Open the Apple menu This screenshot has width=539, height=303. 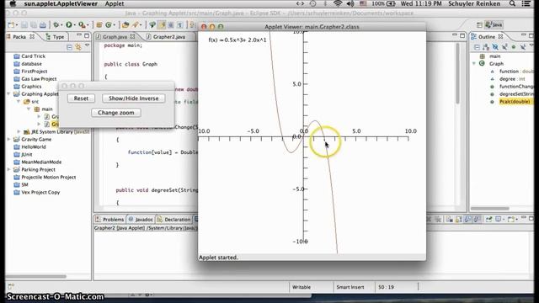pyautogui.click(x=13, y=3)
